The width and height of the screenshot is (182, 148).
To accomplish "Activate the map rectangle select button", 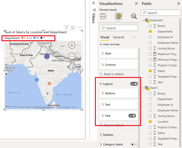I will 72,67.
